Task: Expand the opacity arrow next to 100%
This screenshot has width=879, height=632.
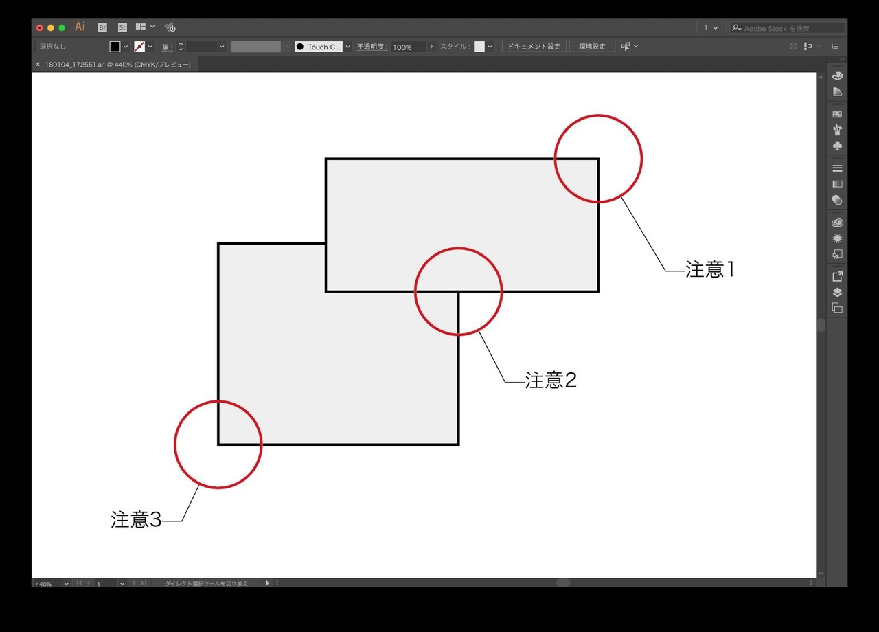Action: click(x=431, y=47)
